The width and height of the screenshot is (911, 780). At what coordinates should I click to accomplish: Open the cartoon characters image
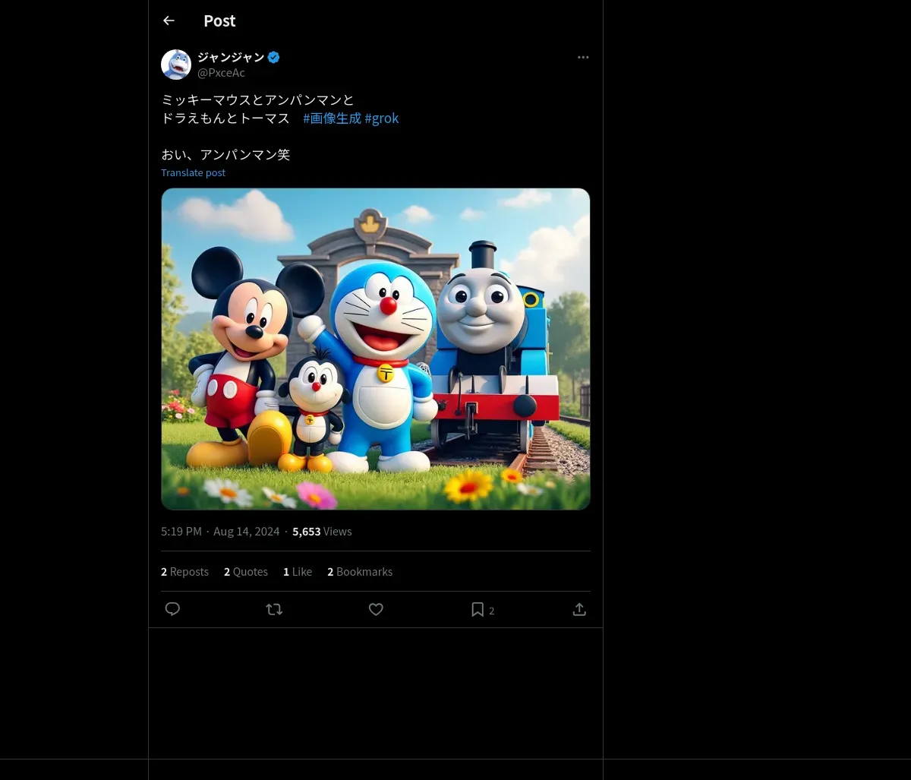click(376, 349)
